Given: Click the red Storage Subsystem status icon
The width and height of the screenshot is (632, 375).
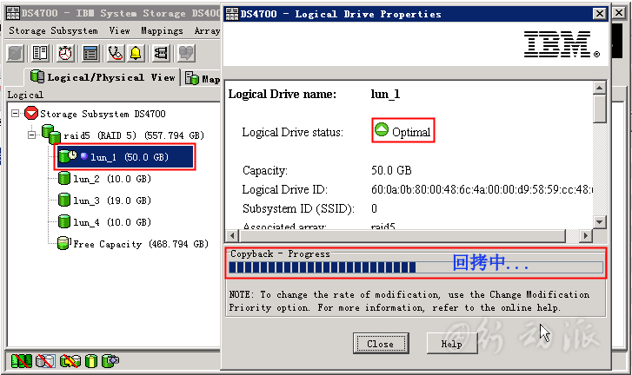Looking at the screenshot, I should (x=31, y=113).
